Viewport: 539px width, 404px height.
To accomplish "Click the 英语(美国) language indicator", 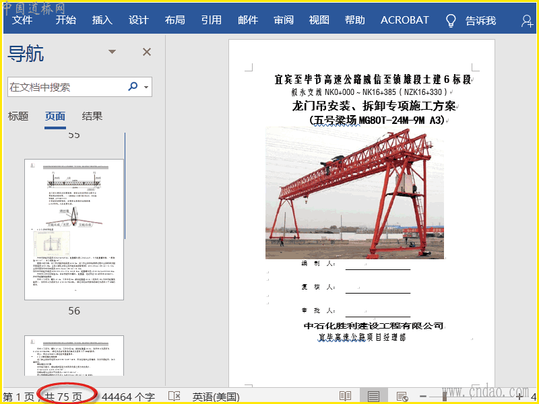I will click(216, 397).
